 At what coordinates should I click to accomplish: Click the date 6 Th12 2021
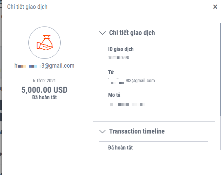coord(44,81)
